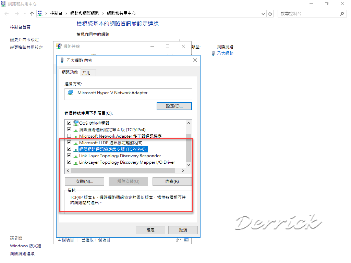Click the Control Panel address bar icon

(40, 13)
